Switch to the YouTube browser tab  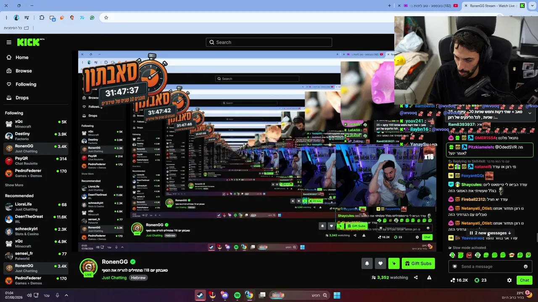point(428,6)
